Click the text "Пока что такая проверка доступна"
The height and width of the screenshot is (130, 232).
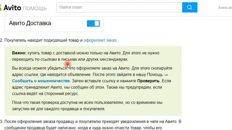click(45, 103)
